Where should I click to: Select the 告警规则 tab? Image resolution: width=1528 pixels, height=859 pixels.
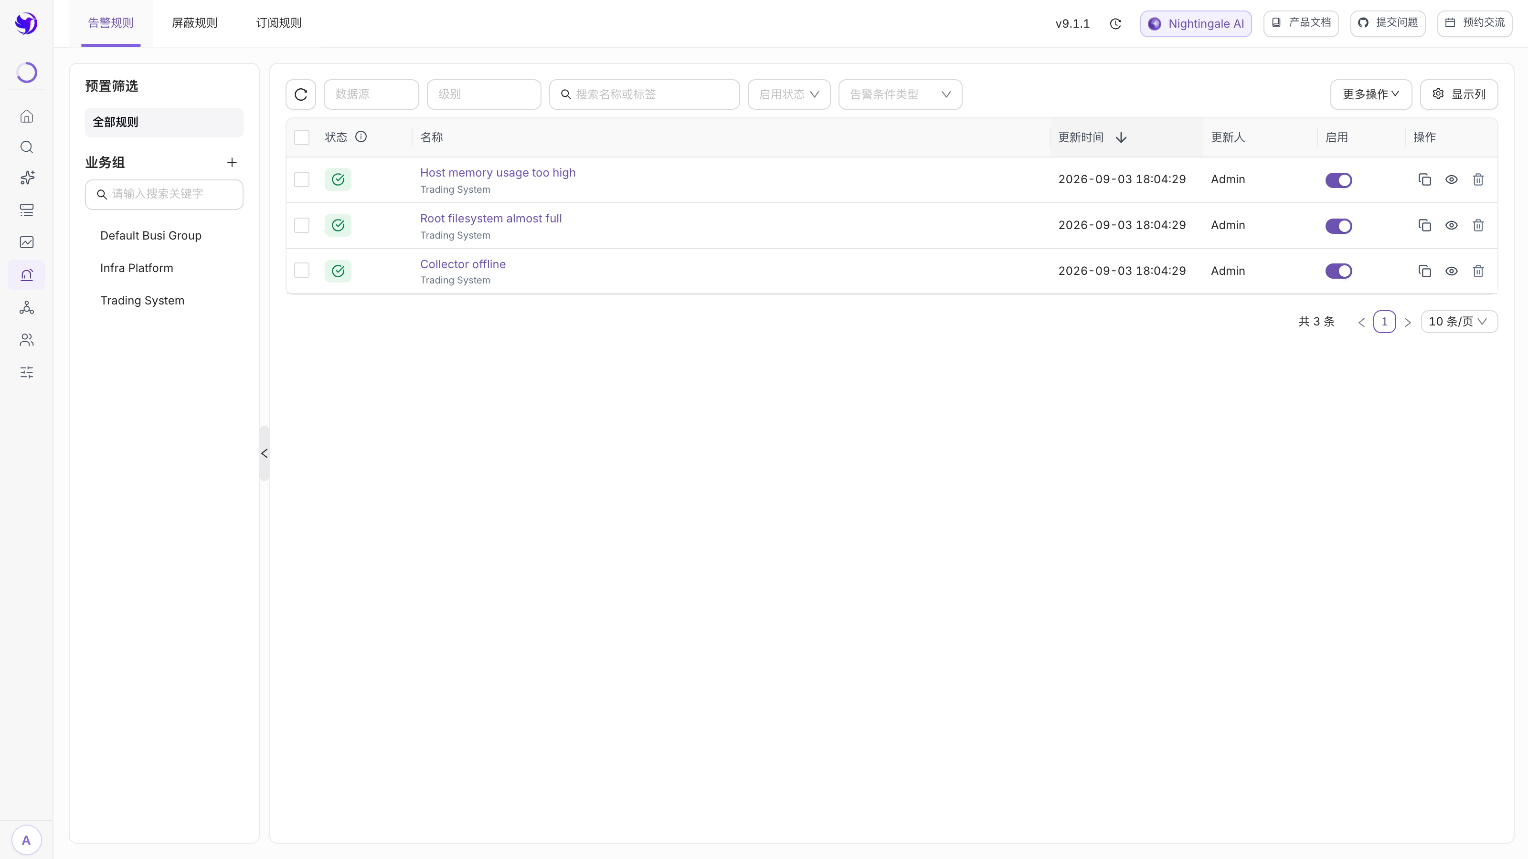pos(111,23)
